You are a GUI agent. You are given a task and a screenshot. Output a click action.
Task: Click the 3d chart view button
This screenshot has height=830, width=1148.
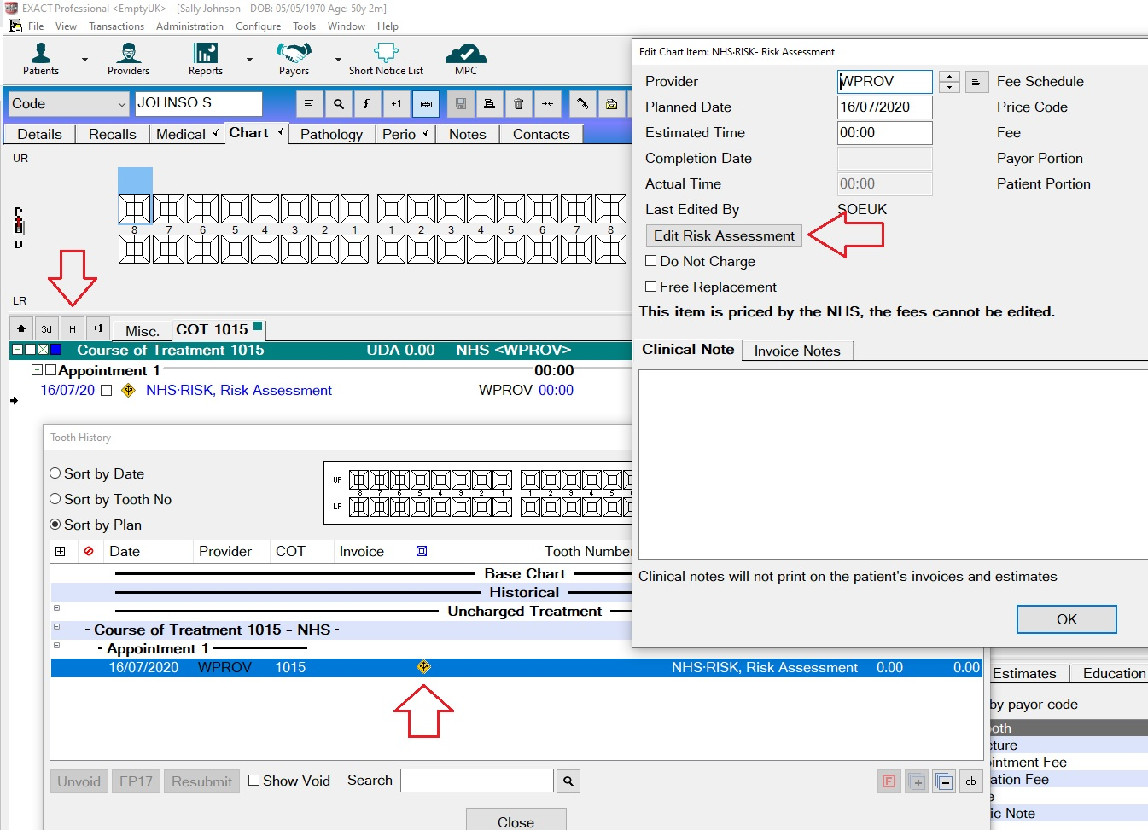click(46, 328)
